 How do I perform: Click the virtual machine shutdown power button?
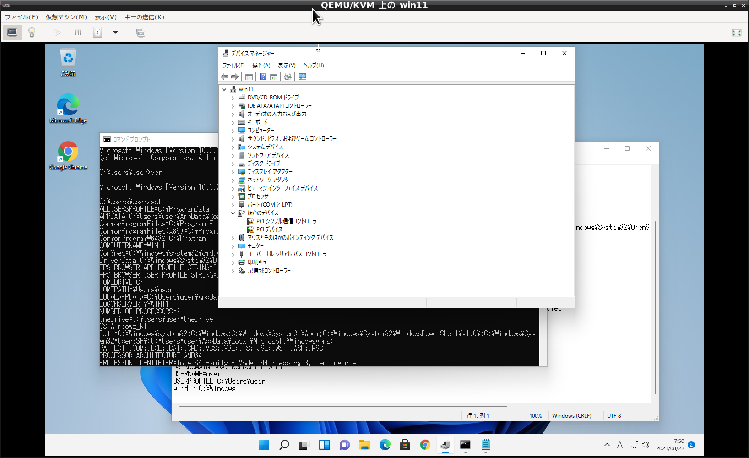coord(98,33)
